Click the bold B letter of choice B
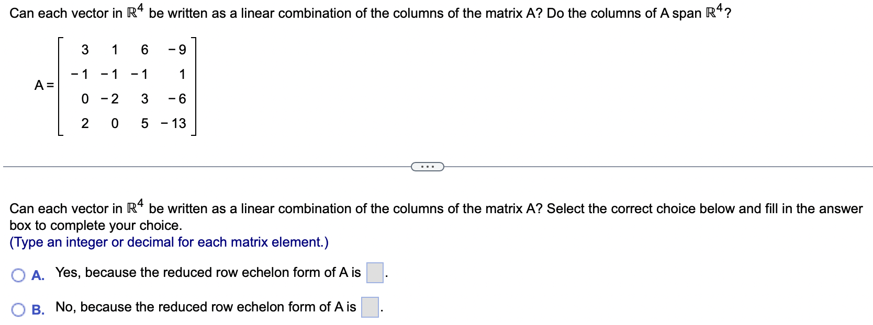The width and height of the screenshot is (873, 325). pos(36,308)
